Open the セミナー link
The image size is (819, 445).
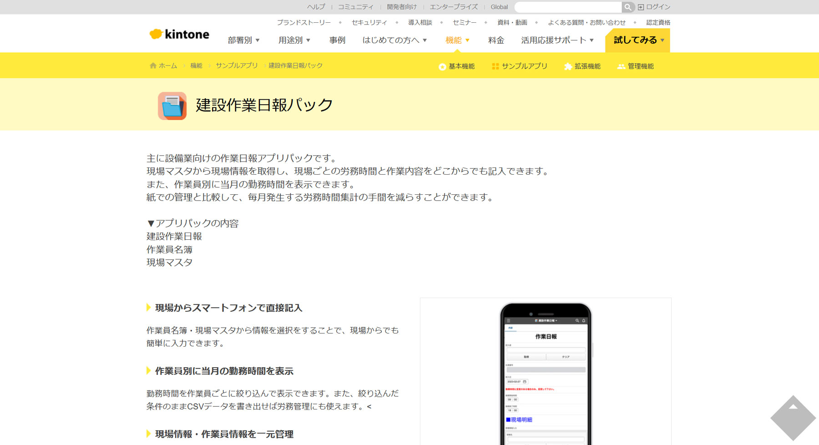(465, 22)
